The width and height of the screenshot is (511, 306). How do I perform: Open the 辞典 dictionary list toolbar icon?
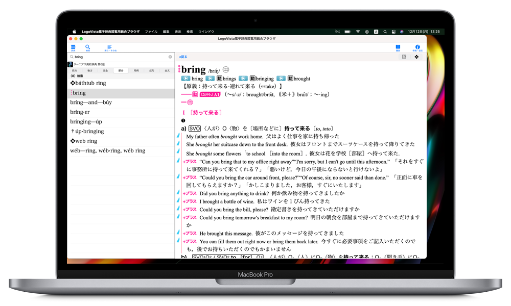click(x=73, y=48)
